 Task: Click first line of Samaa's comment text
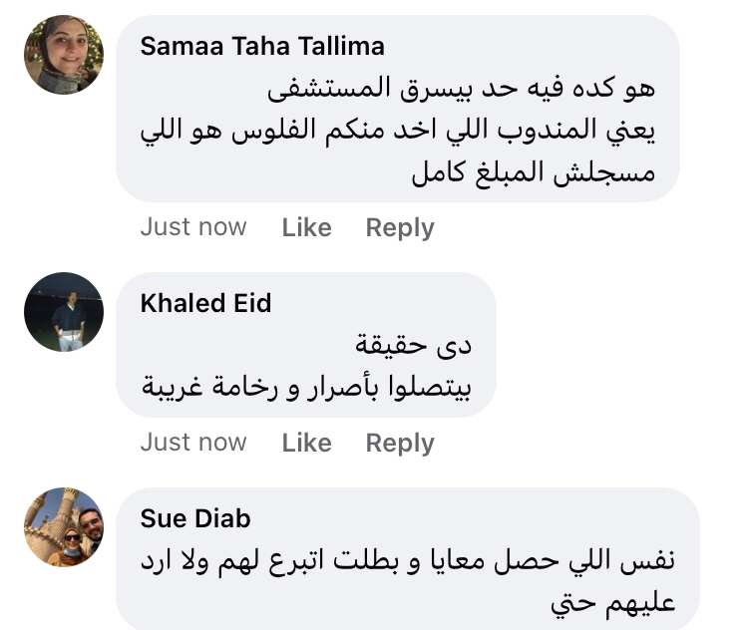[461, 89]
